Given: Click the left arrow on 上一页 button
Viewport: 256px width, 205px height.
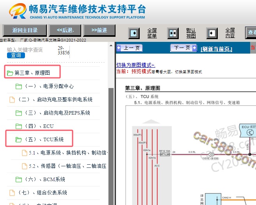Looking at the screenshot, I should click(x=119, y=48).
